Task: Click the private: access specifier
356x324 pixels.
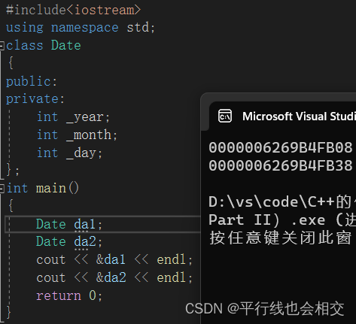Action: pyautogui.click(x=35, y=99)
